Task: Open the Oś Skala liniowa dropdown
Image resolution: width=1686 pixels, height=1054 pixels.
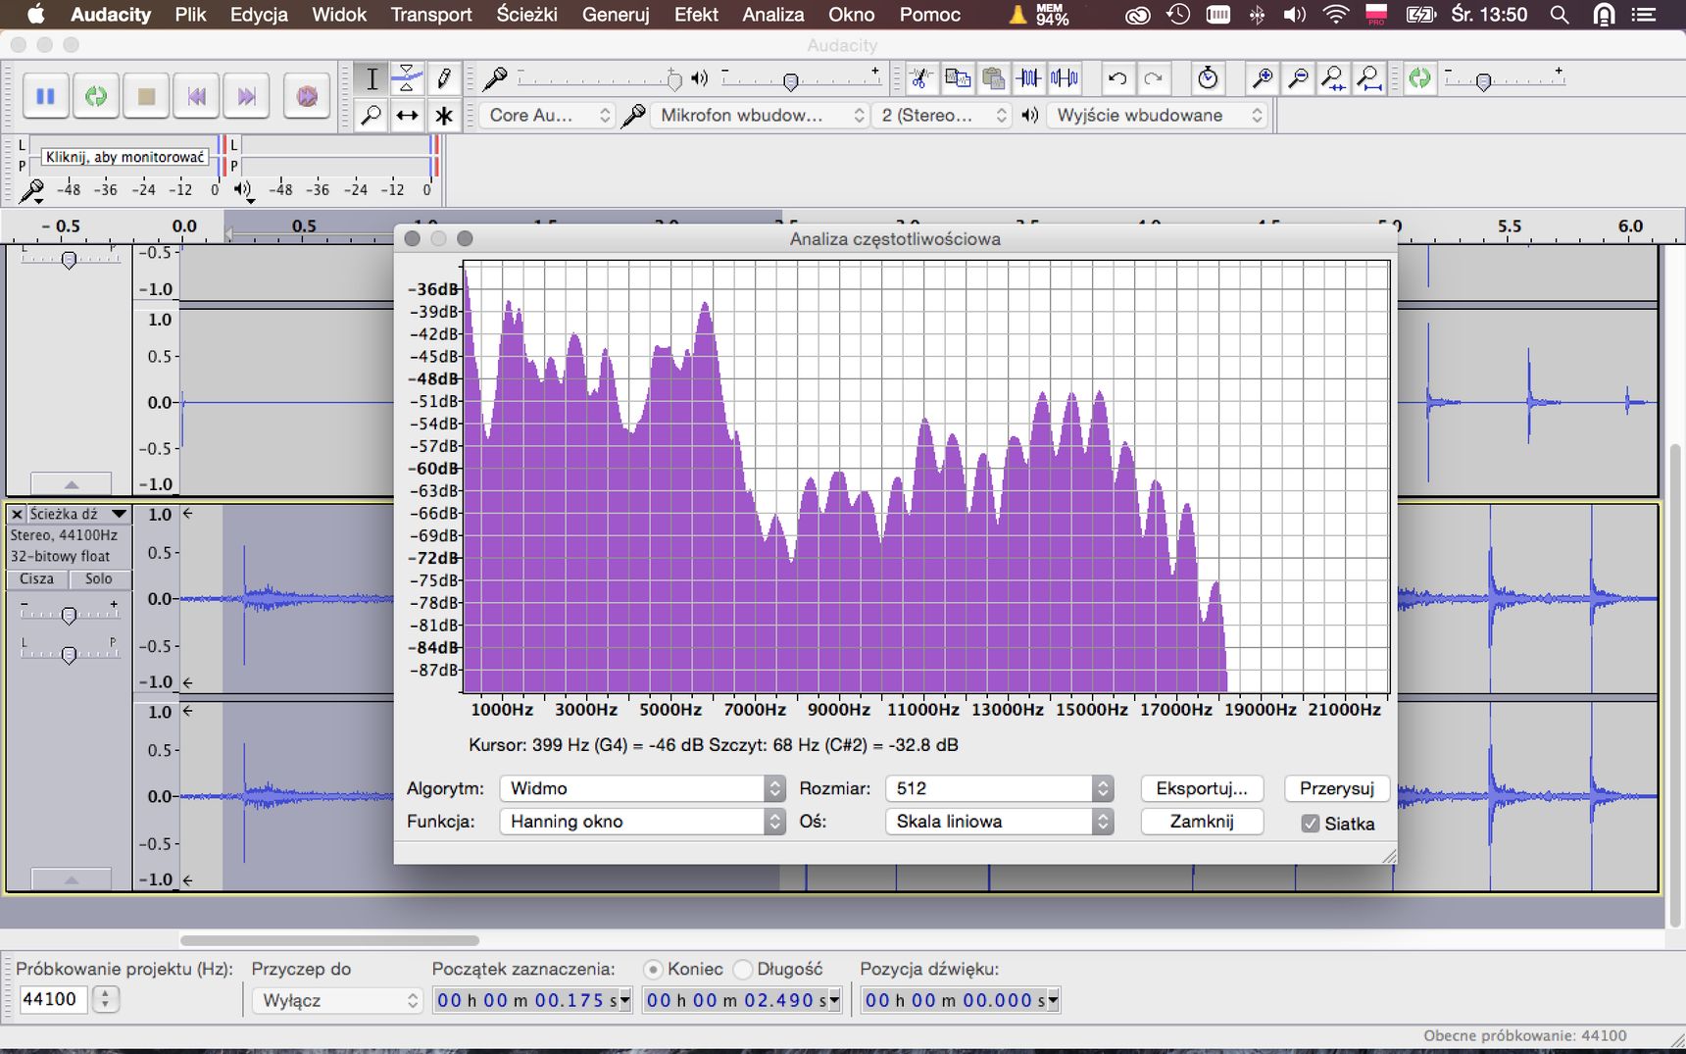Action: pos(999,822)
